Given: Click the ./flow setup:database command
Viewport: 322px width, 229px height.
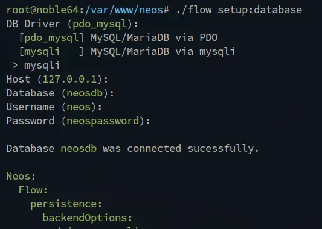Looking at the screenshot, I should click(239, 10).
